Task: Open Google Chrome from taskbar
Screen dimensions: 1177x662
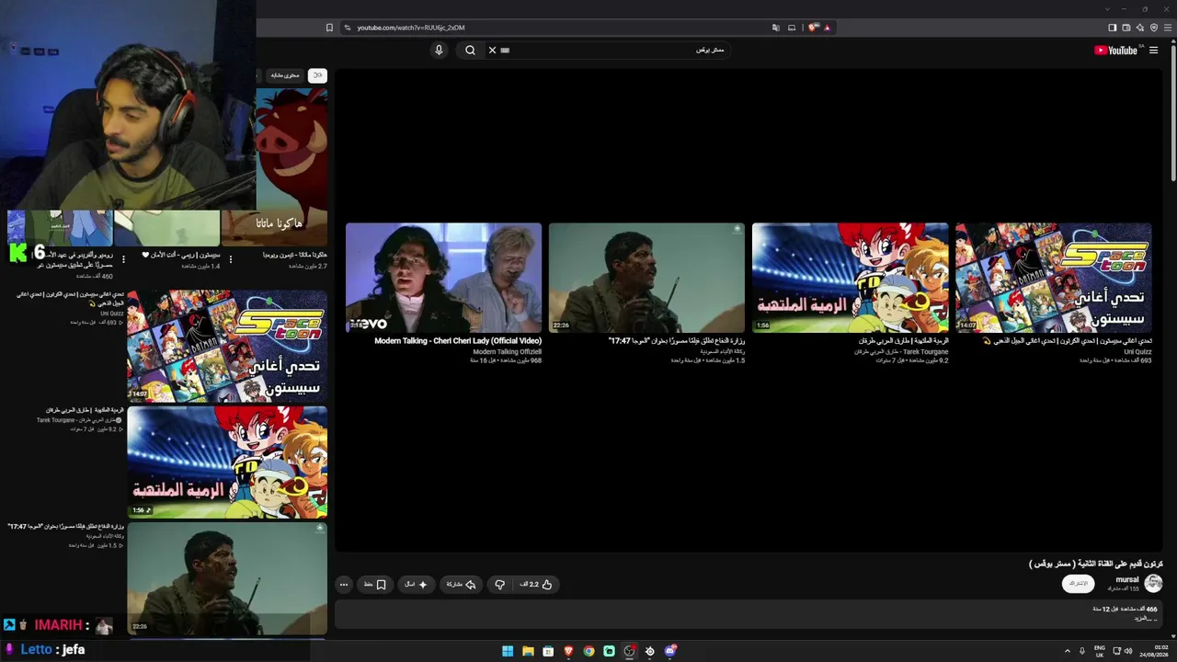Action: pyautogui.click(x=588, y=651)
